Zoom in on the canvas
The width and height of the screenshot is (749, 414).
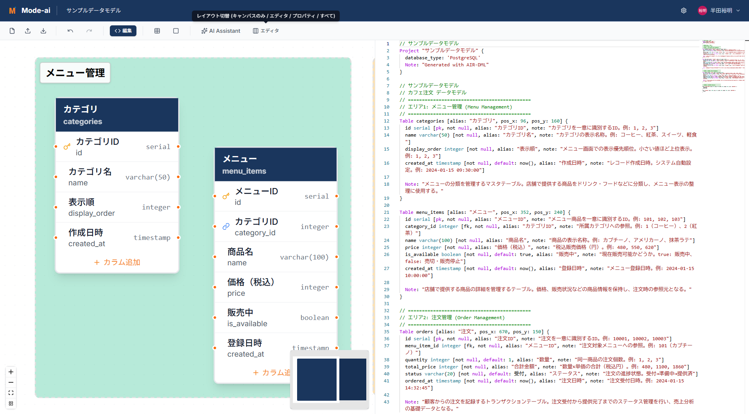[x=11, y=372]
